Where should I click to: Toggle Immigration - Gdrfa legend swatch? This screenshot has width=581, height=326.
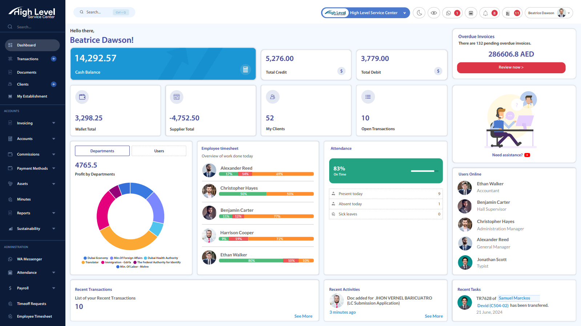103,263
